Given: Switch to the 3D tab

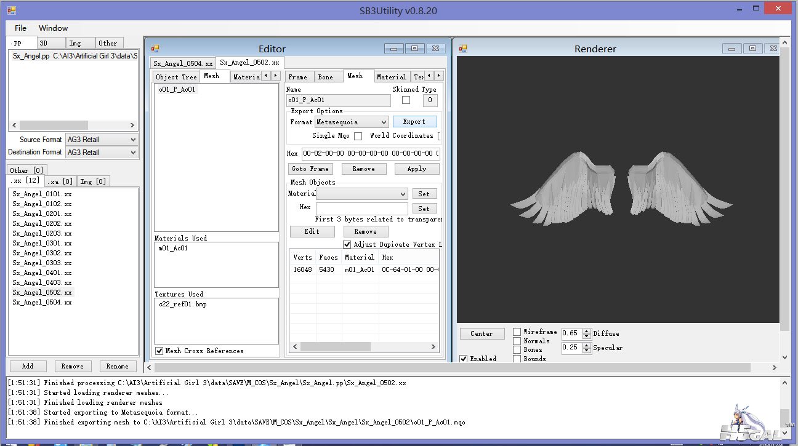Looking at the screenshot, I should point(50,43).
